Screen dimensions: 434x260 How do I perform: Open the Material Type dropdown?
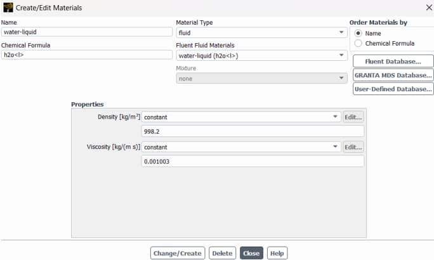pos(261,32)
